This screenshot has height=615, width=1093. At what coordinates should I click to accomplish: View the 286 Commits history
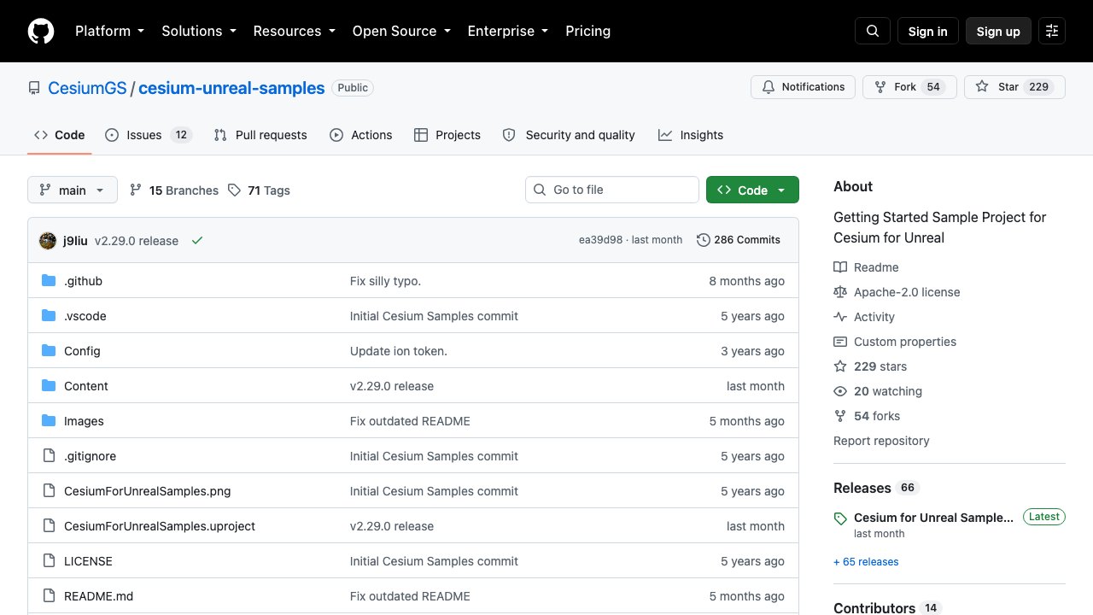point(739,240)
